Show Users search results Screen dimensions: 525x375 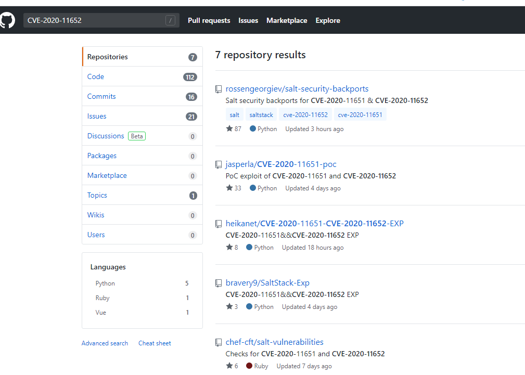click(142, 235)
